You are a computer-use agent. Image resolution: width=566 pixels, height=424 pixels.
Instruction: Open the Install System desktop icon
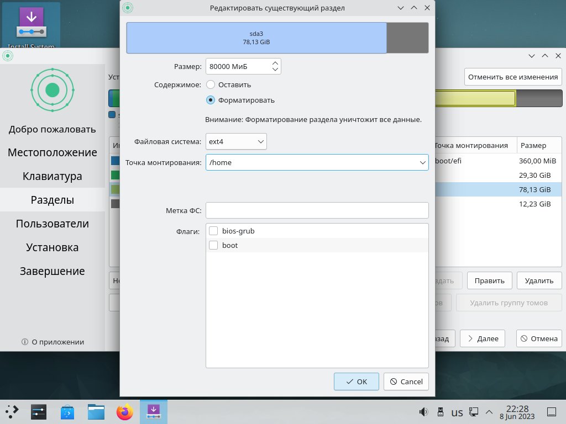point(31,26)
